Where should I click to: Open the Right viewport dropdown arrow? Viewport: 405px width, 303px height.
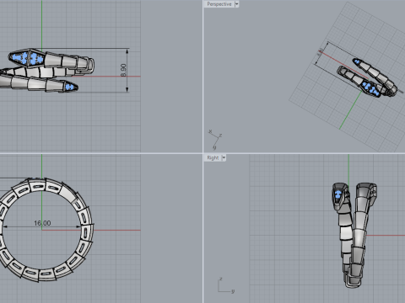click(x=224, y=157)
